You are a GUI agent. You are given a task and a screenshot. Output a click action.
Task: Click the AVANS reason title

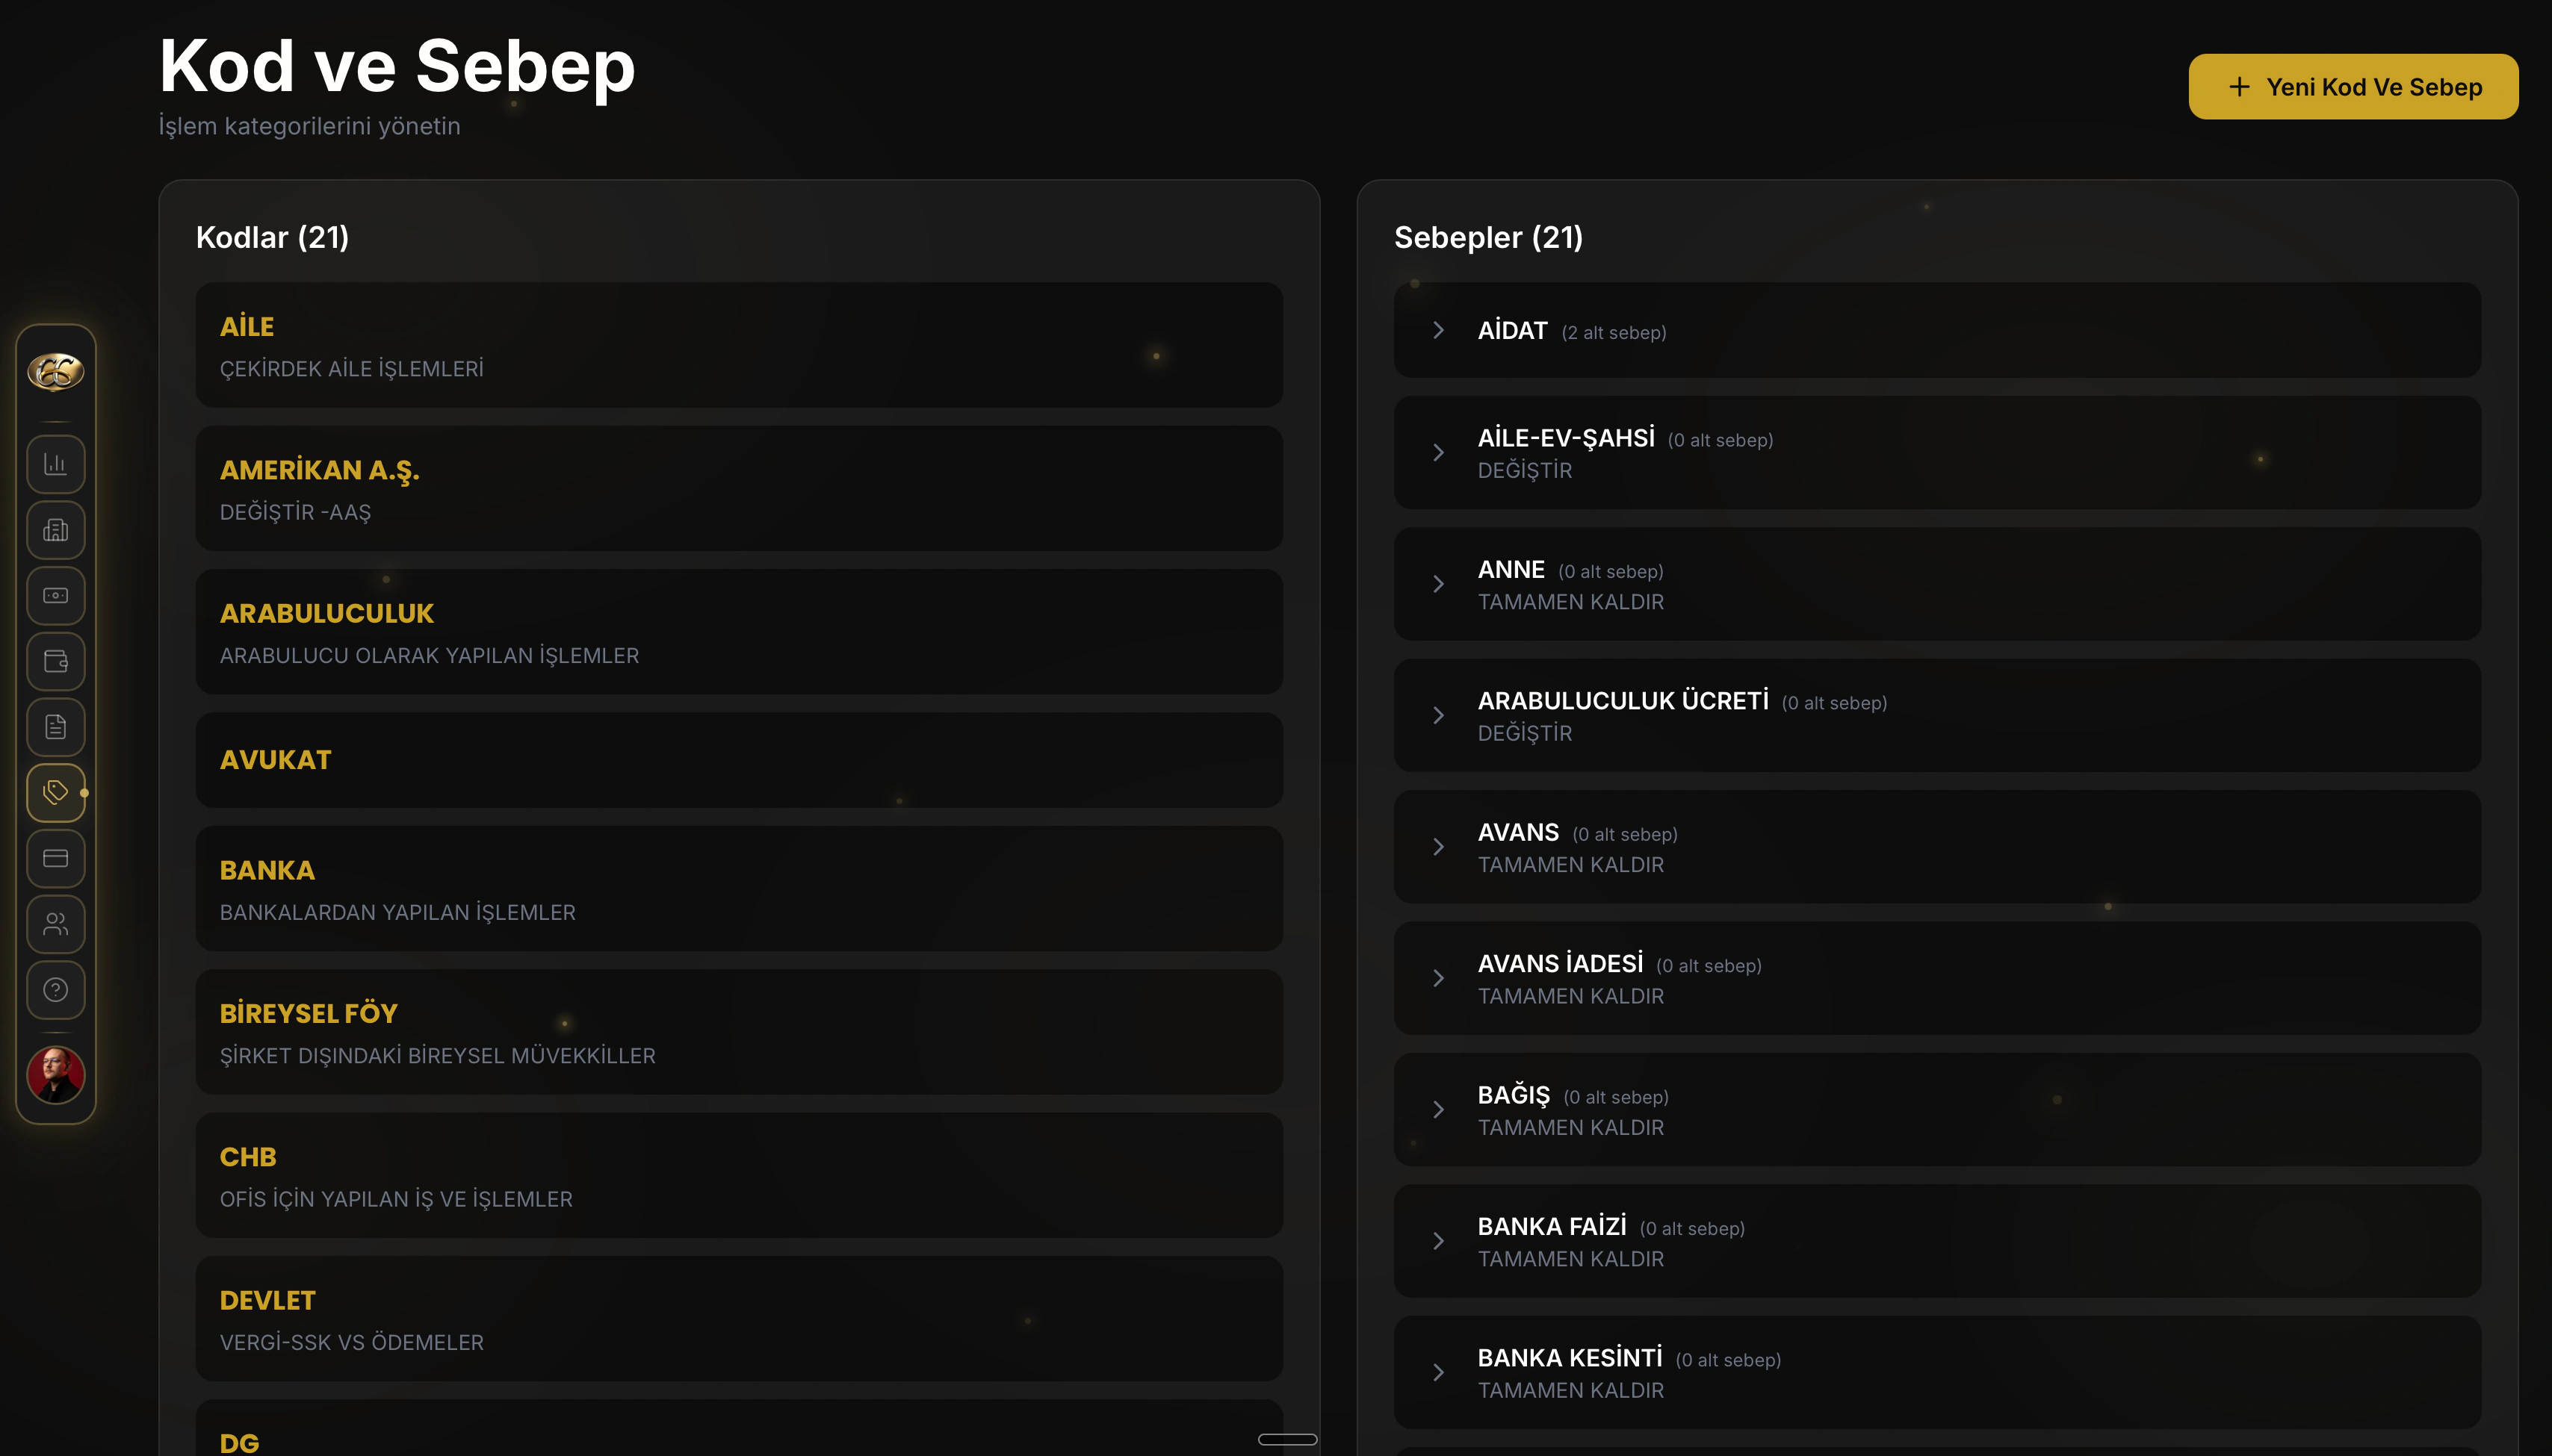coord(1517,832)
